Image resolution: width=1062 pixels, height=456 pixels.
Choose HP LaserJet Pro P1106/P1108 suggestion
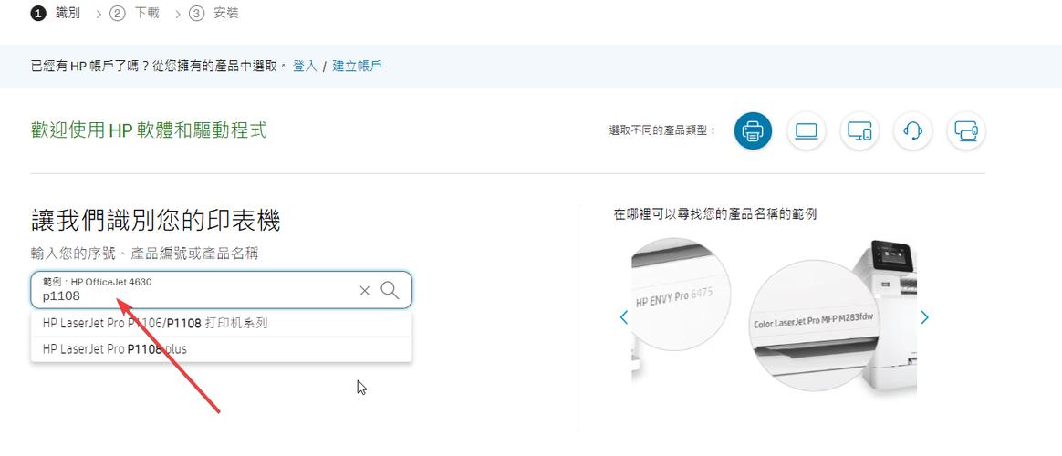[222, 324]
